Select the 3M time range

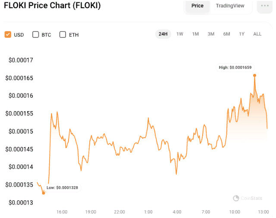tap(211, 34)
